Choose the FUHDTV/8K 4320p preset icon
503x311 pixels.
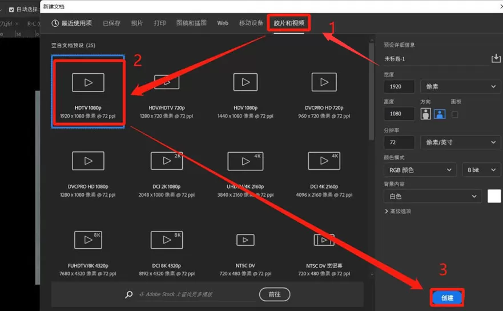point(88,240)
